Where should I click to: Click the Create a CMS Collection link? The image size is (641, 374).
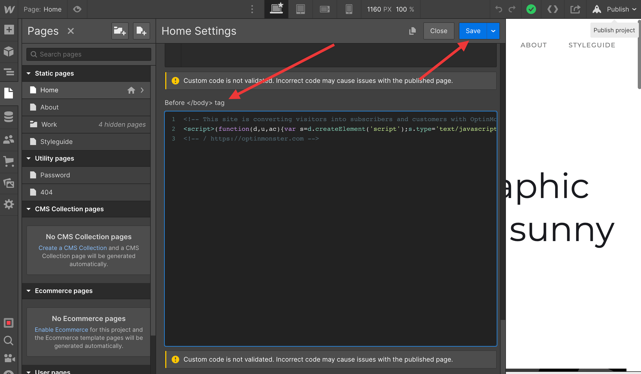73,248
